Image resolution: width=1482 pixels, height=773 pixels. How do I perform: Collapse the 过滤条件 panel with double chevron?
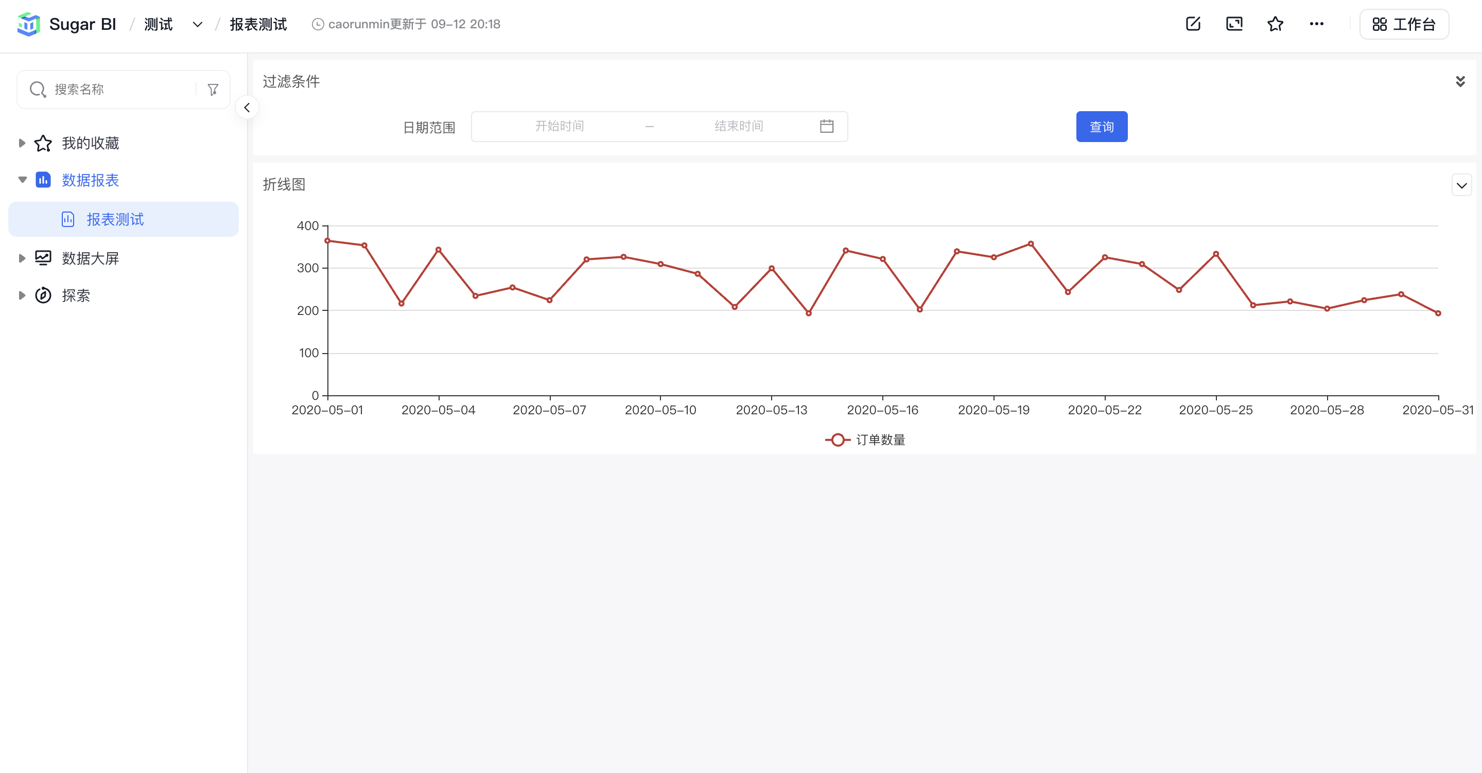coord(1460,81)
